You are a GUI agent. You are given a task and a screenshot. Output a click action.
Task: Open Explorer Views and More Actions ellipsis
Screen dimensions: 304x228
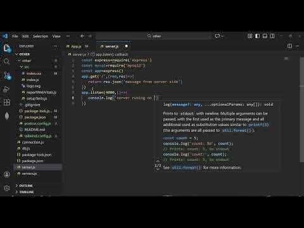coord(55,46)
